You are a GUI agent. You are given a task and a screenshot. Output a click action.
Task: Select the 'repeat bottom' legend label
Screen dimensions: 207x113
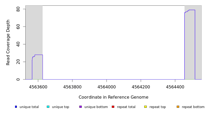coord(193,107)
